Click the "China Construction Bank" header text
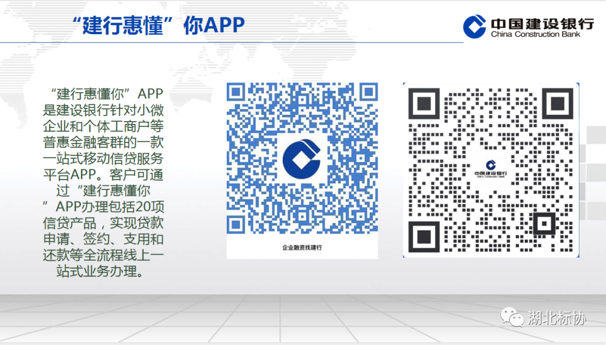The width and height of the screenshot is (606, 345). [x=536, y=34]
